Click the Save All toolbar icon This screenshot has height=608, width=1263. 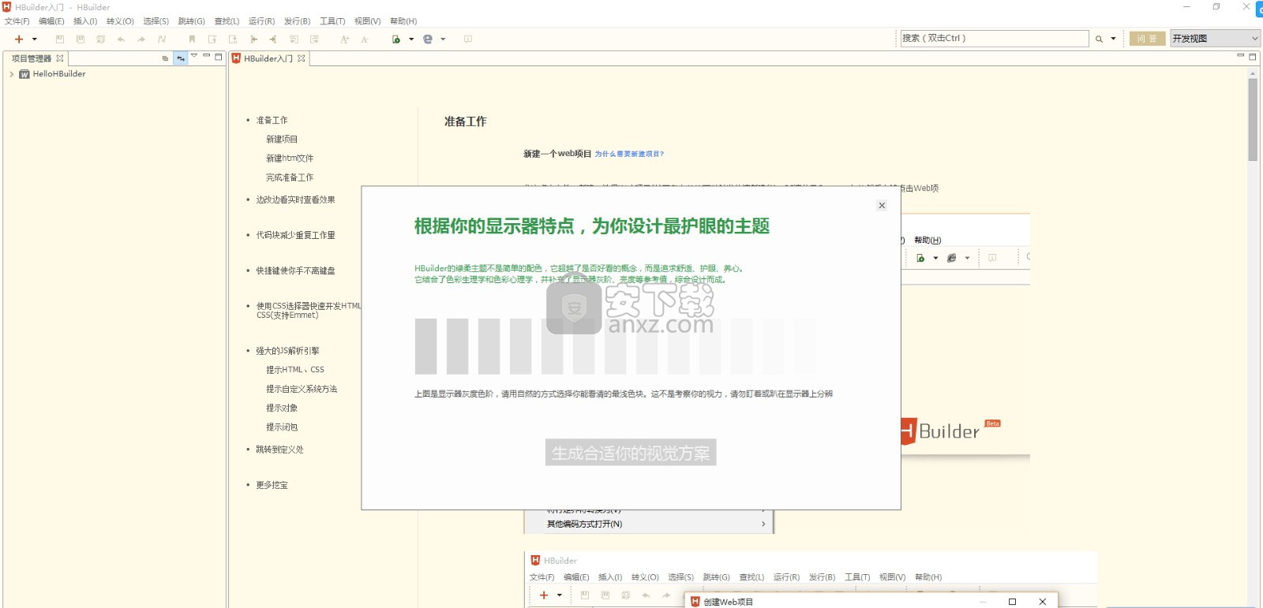point(80,39)
